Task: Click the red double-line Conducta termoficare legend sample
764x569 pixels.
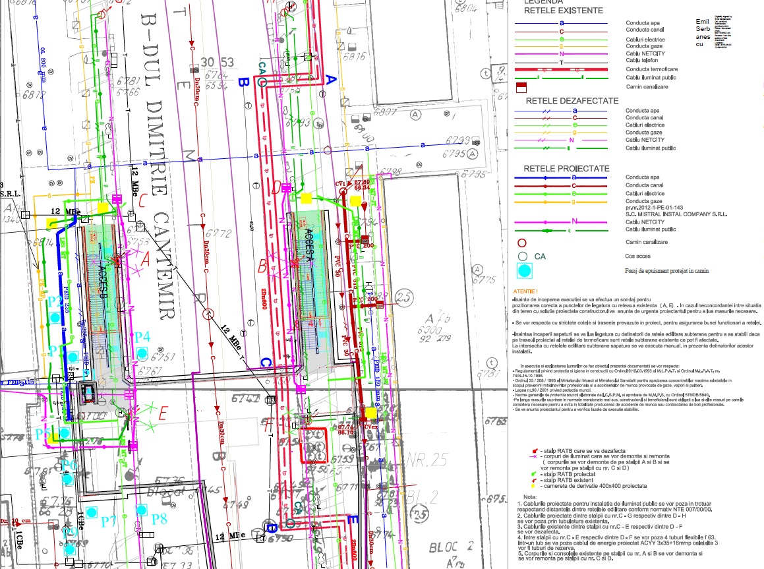Action: [562, 70]
